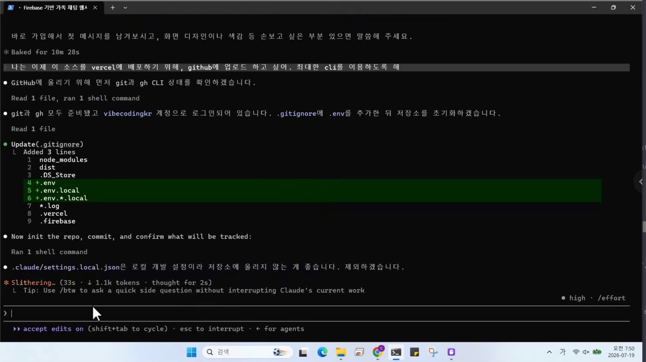Click the 'accept edits on' mode indicator
The image size is (646, 362).
(x=54, y=329)
